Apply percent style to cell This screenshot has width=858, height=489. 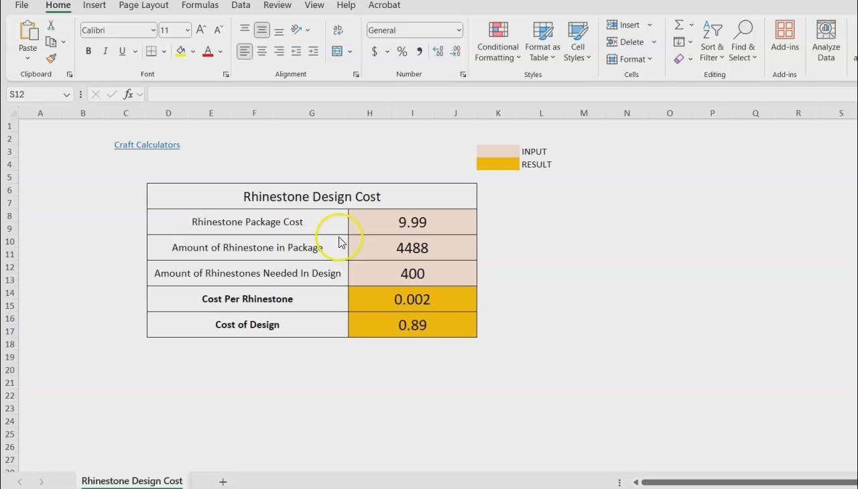402,52
